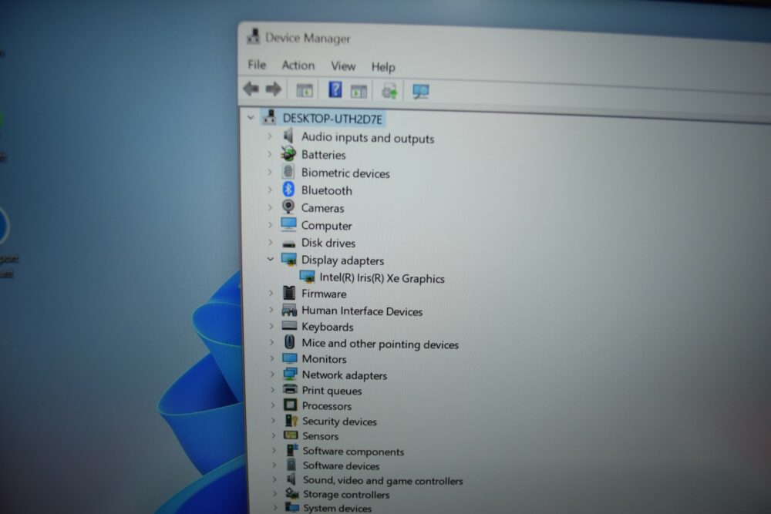Expand the Disk drives node
This screenshot has height=514, width=771.
tap(271, 242)
